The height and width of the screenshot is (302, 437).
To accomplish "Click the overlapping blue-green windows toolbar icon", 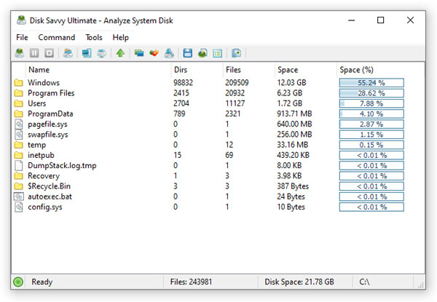I will coord(139,53).
